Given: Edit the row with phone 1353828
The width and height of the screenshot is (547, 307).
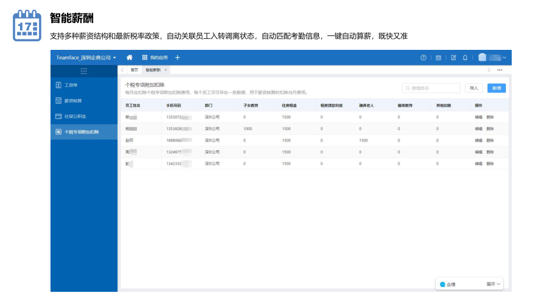Looking at the screenshot, I should tap(479, 129).
